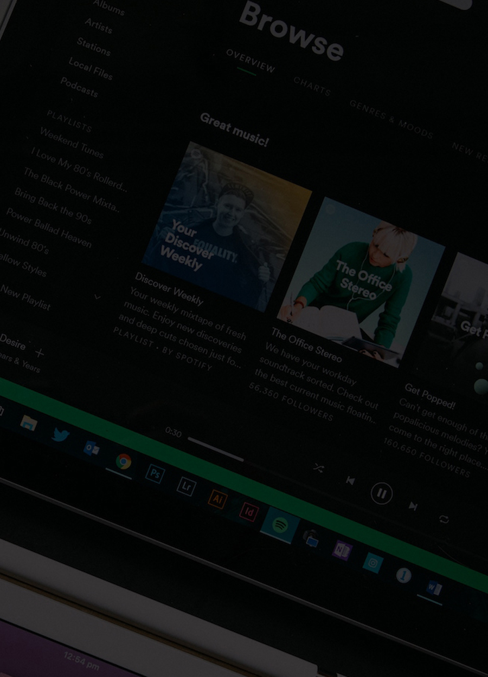Viewport: 488px width, 677px height.
Task: Click the Spotify taskbar icon
Action: [280, 525]
